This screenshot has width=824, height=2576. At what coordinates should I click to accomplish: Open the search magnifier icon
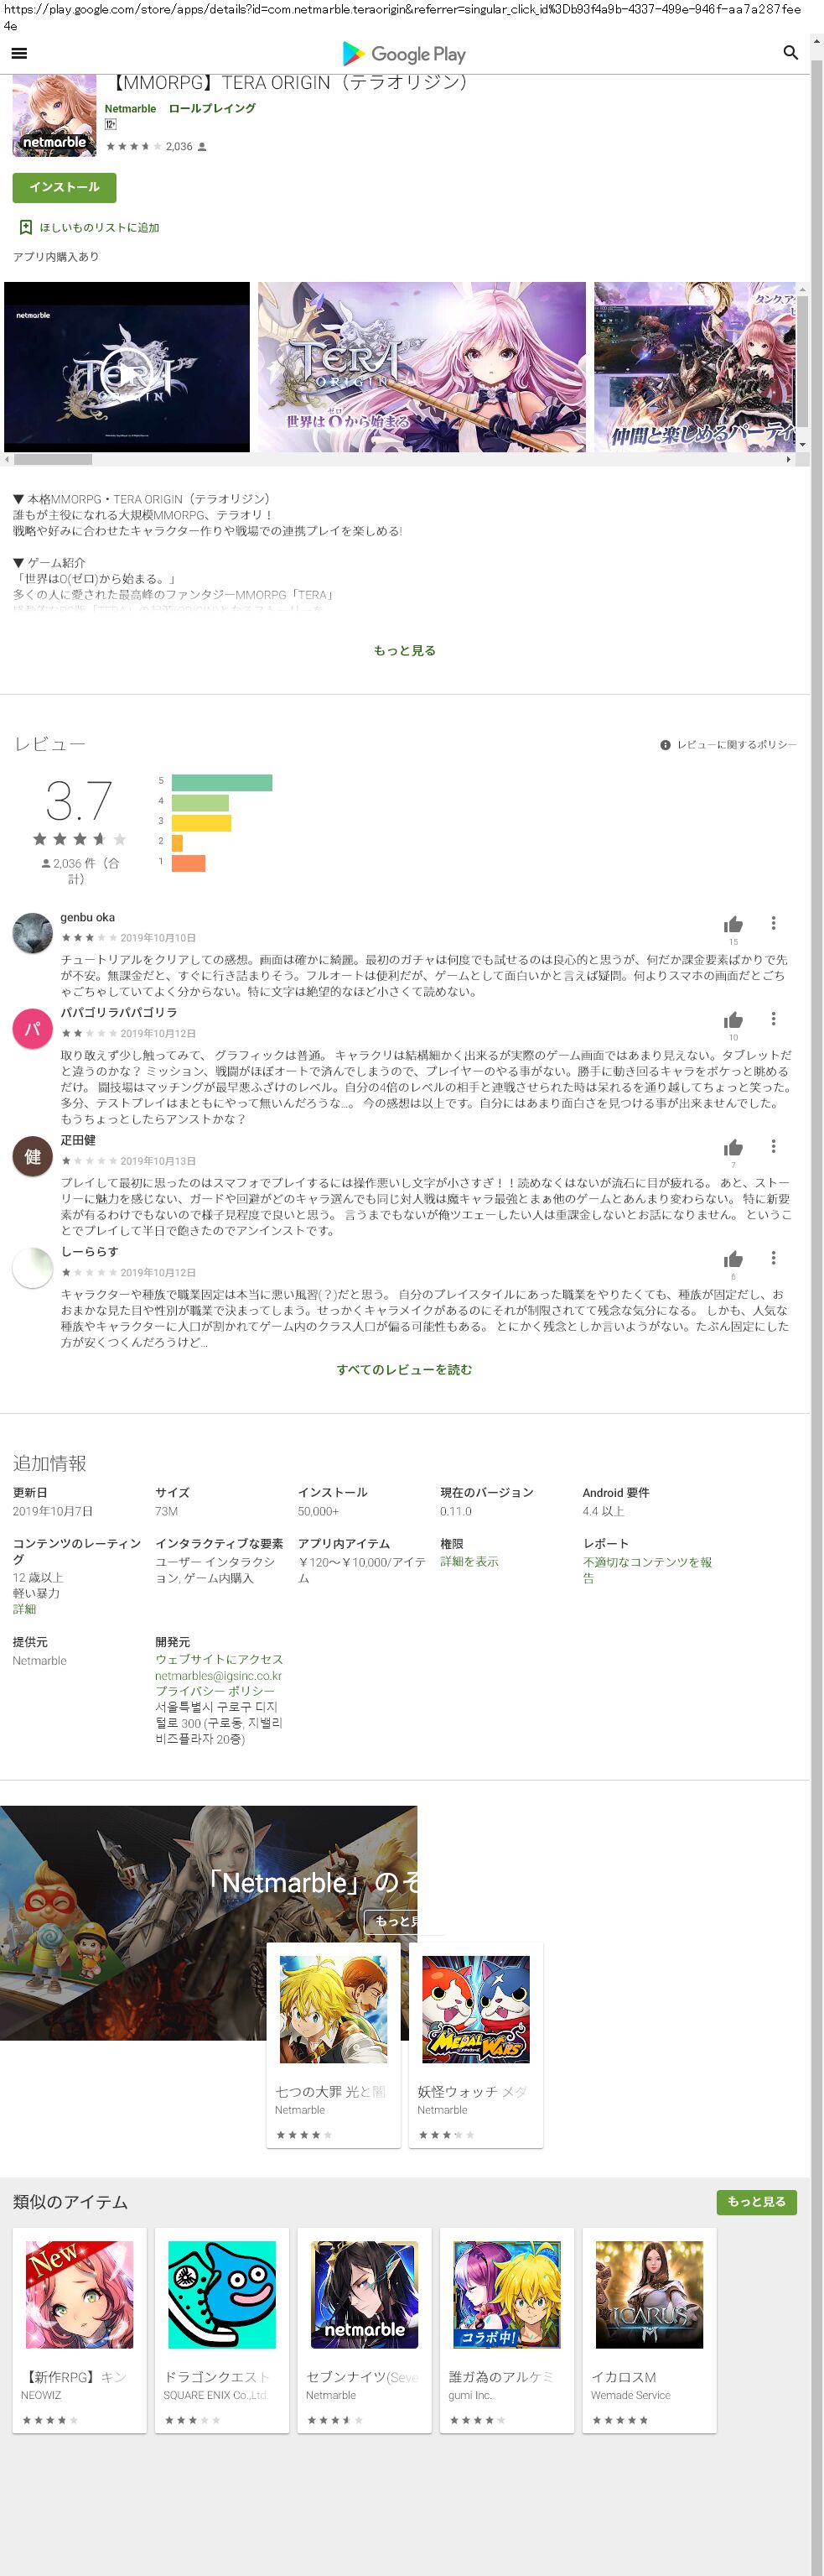pos(790,53)
